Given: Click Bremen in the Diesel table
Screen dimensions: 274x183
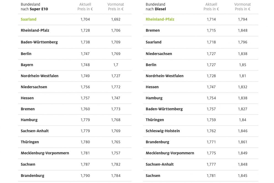Looking at the screenshot, I should 153,30.
